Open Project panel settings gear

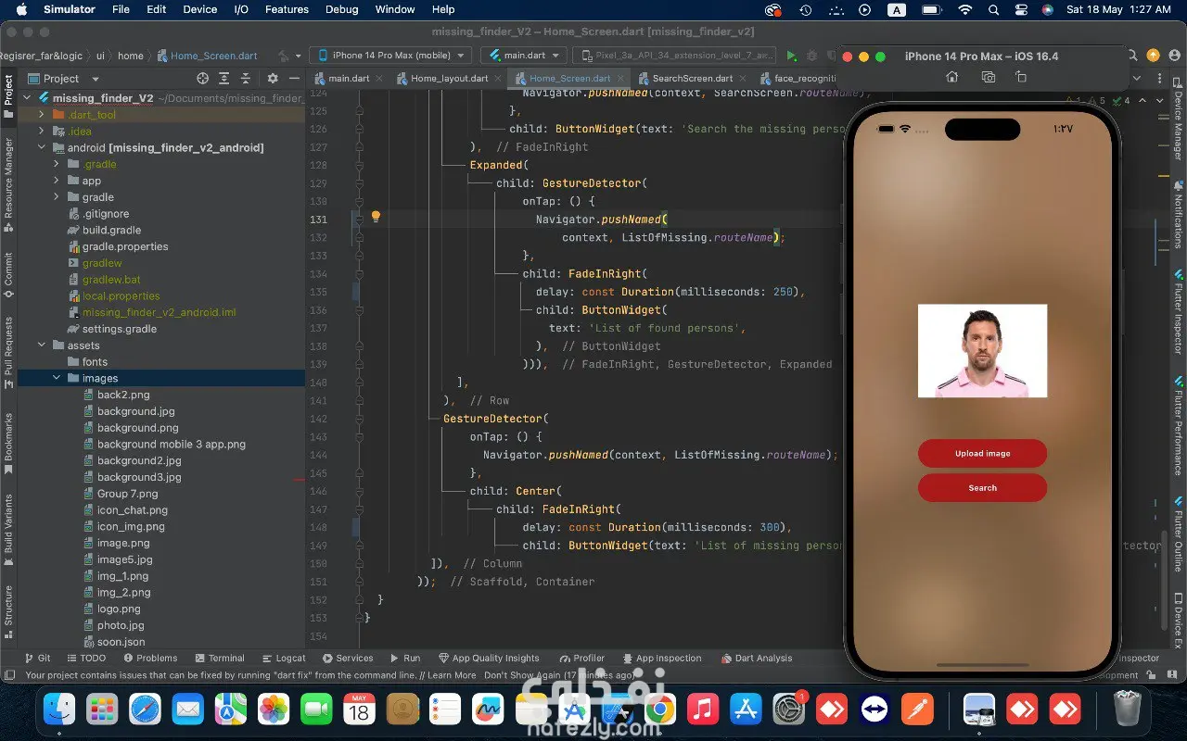(273, 79)
